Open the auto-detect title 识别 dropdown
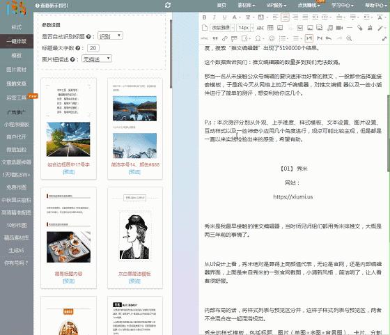 (x=110, y=36)
